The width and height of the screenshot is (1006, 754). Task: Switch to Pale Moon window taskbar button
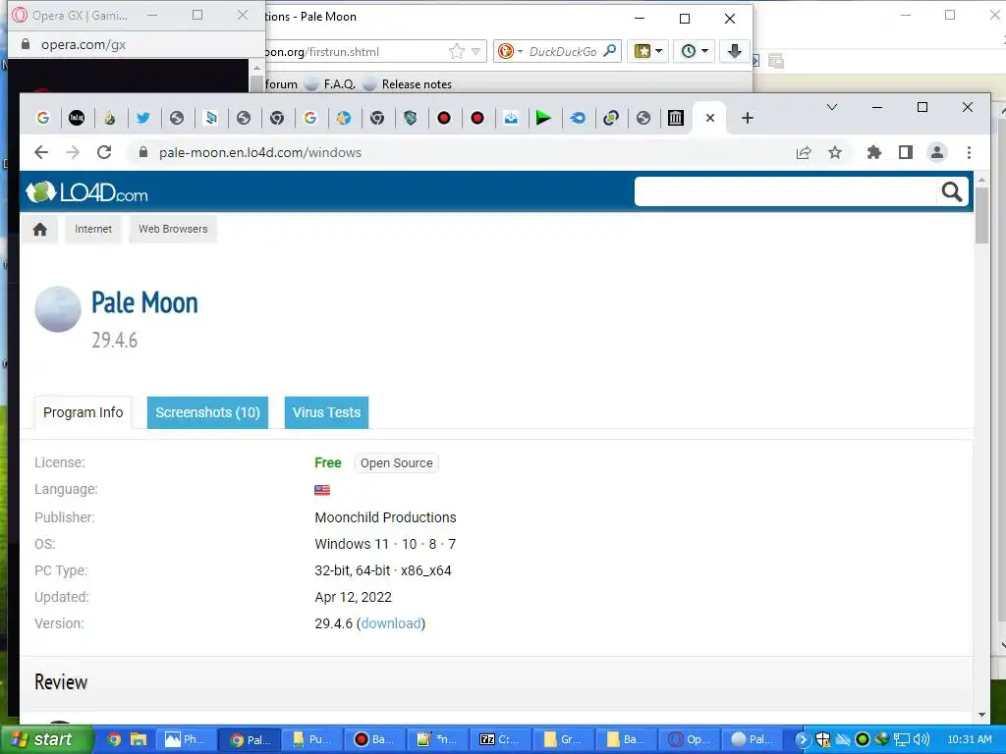(752, 740)
